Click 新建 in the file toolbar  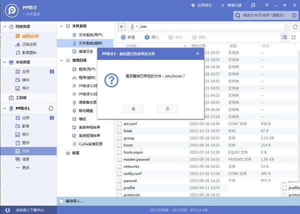coord(128,37)
